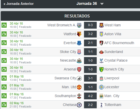Go to Jornada Anterior
The height and width of the screenshot is (109, 140).
click(x=19, y=4)
